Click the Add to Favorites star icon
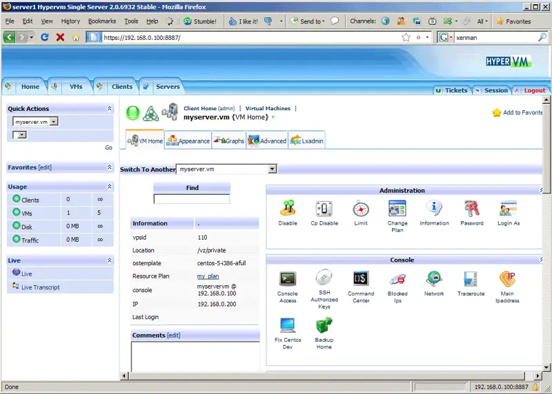This screenshot has width=552, height=394. 497,112
